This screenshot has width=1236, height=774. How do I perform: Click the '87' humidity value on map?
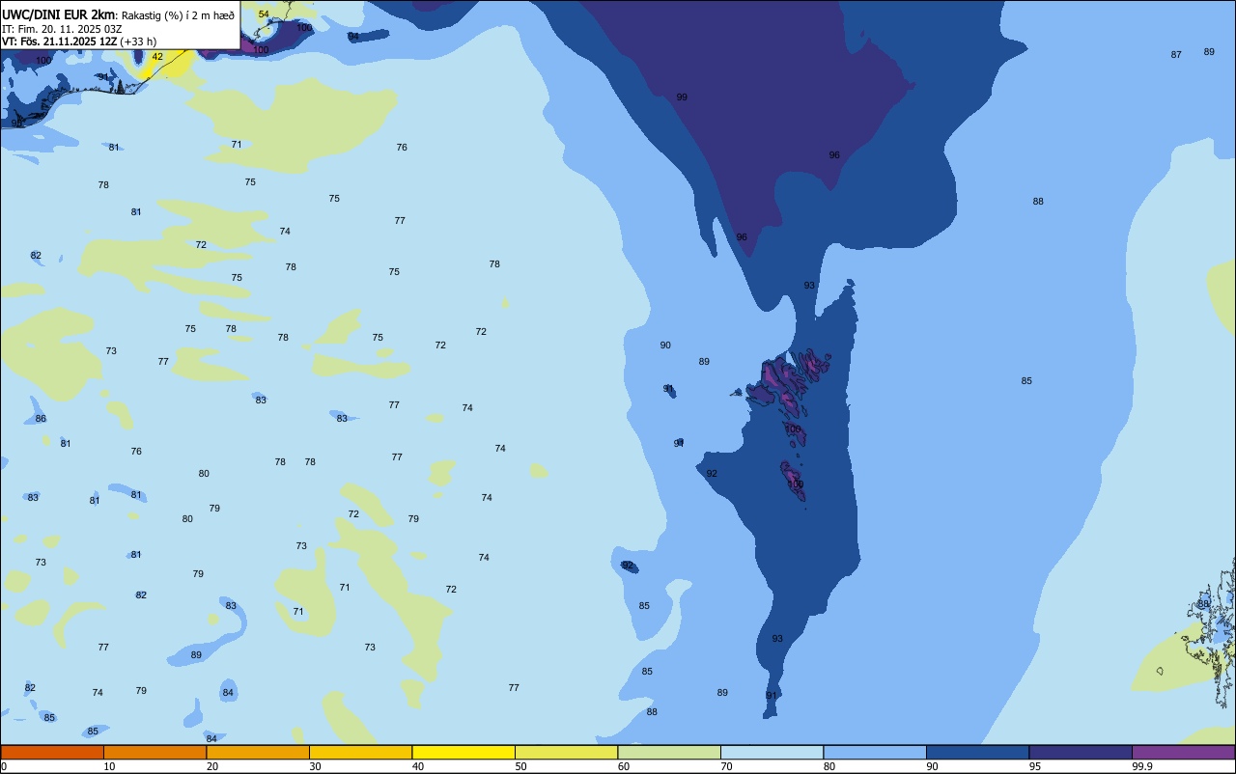click(1176, 55)
